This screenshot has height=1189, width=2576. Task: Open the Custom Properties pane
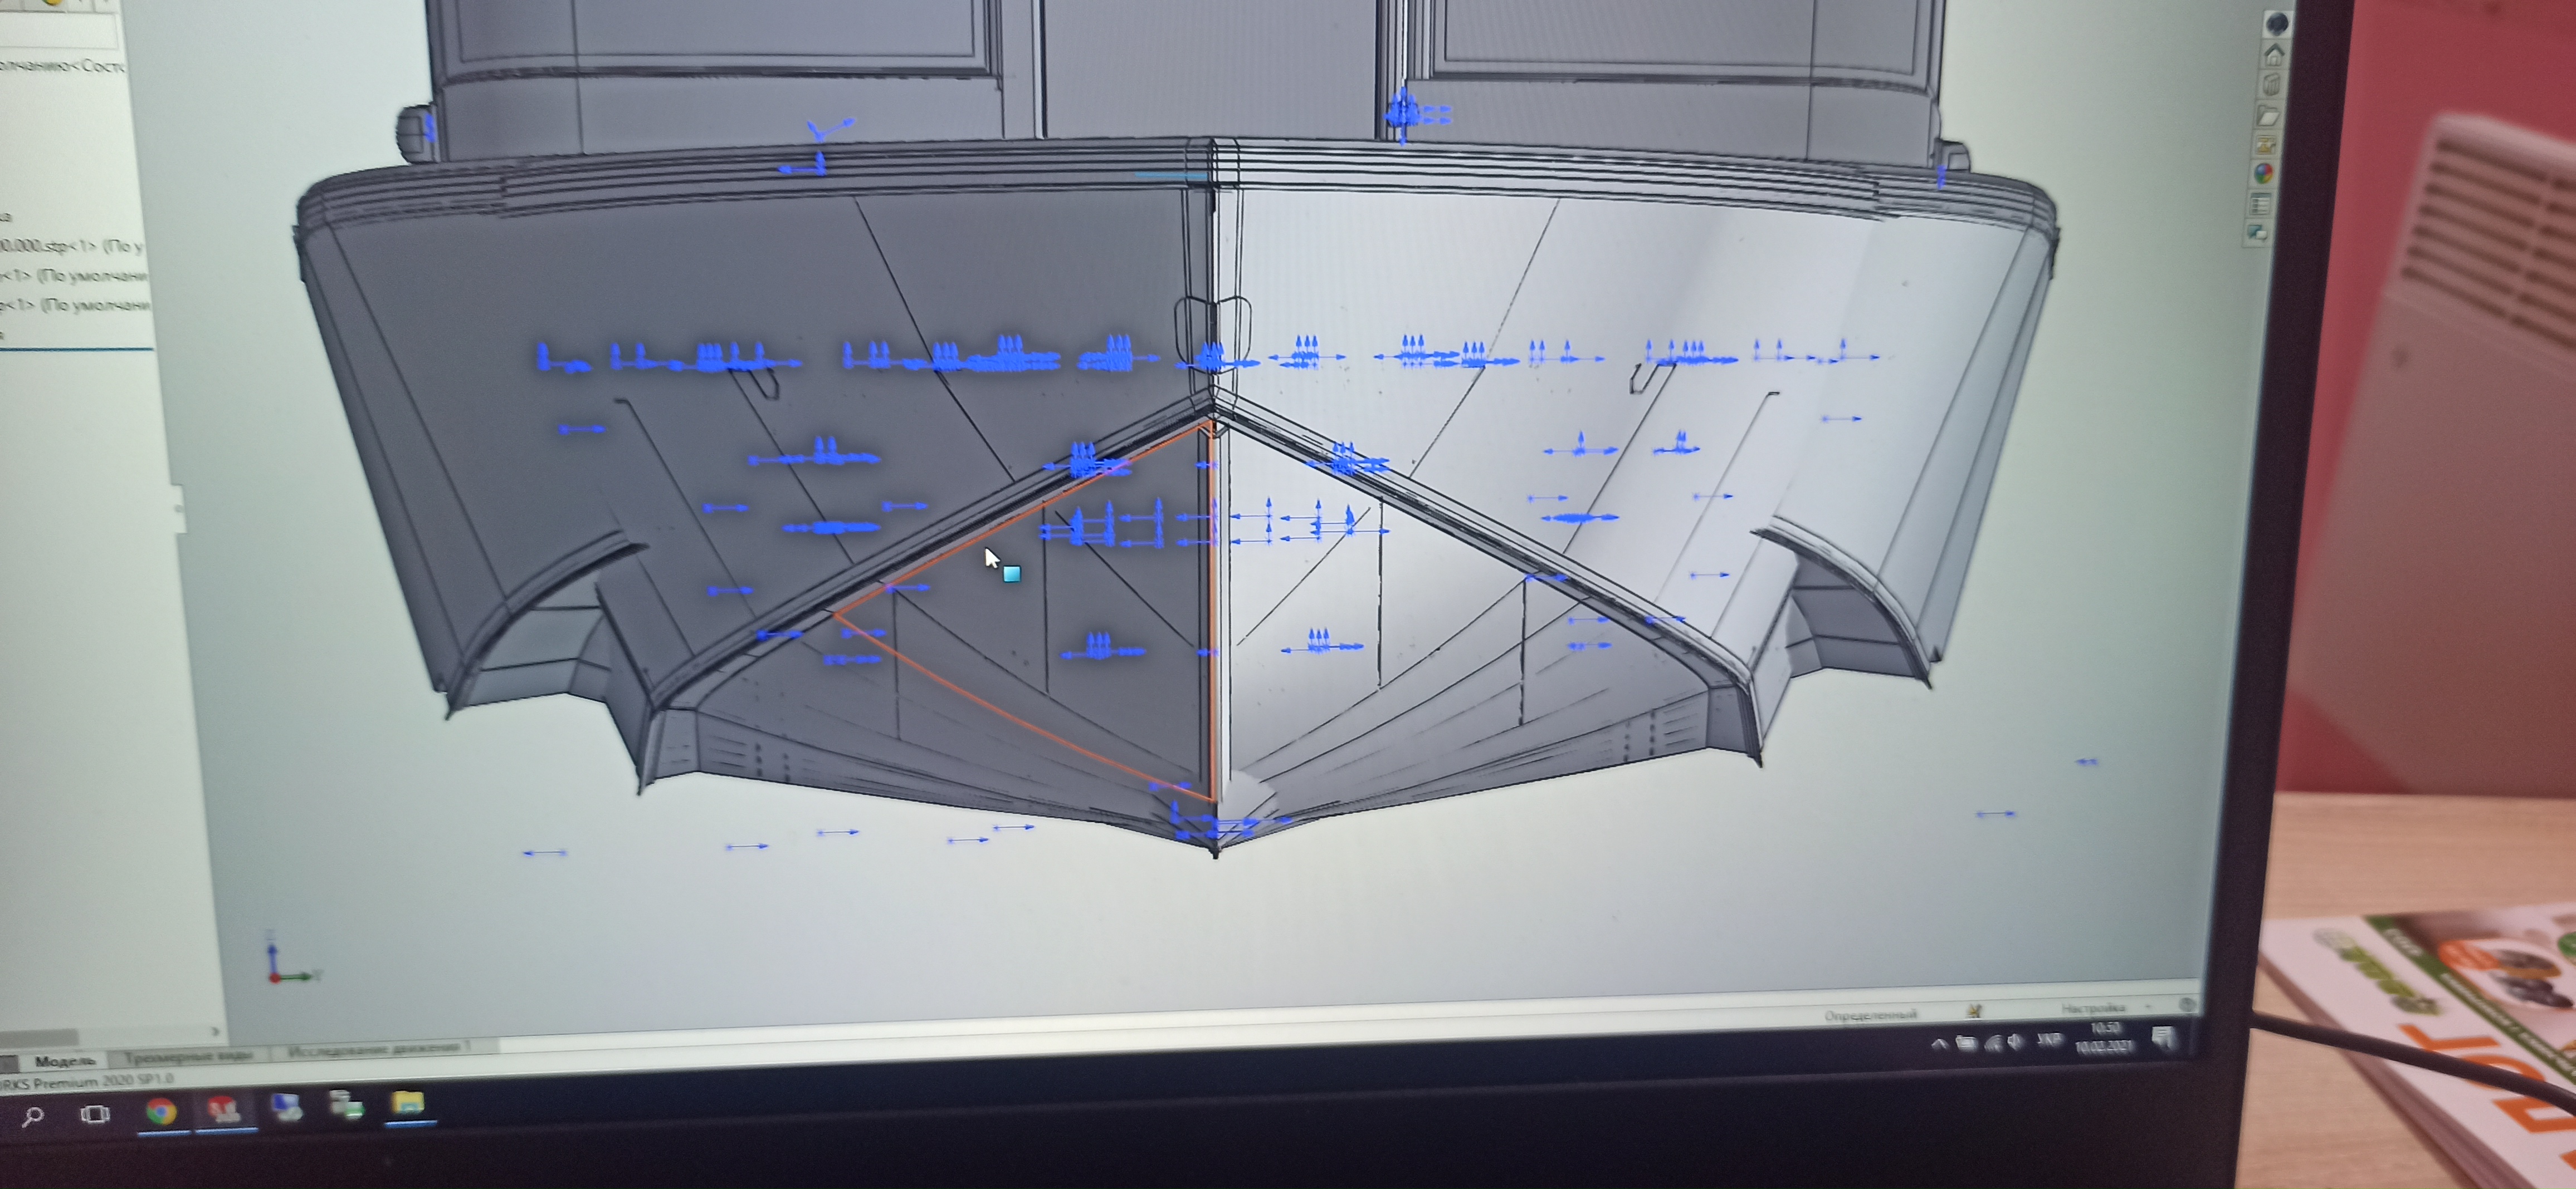pyautogui.click(x=2260, y=205)
